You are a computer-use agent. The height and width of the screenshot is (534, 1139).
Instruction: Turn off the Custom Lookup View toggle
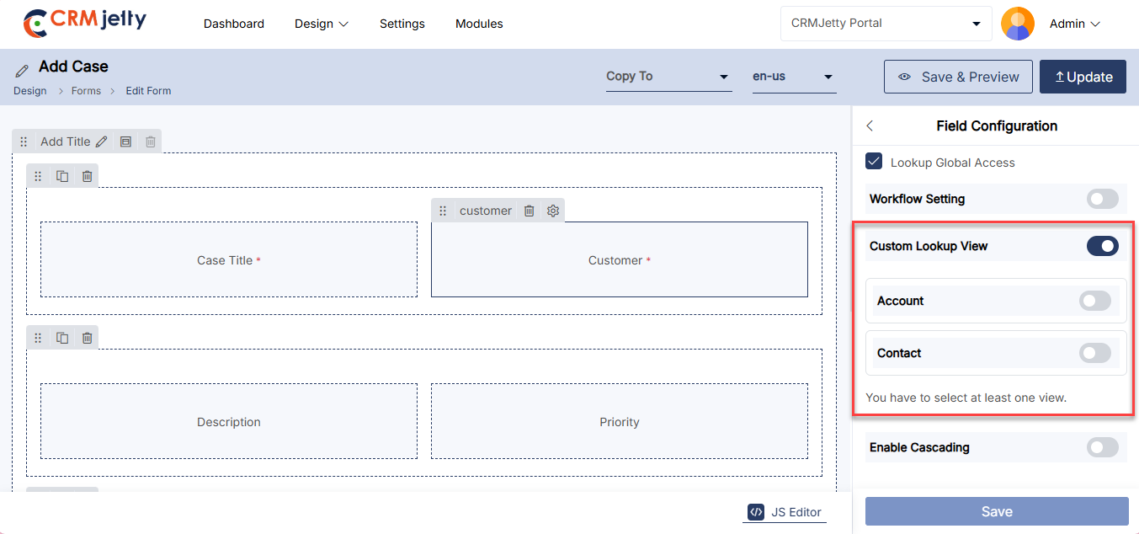pyautogui.click(x=1102, y=246)
